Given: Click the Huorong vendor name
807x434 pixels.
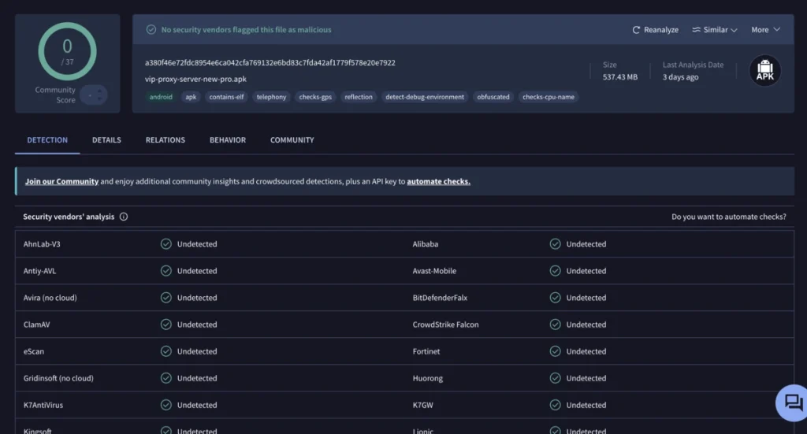Looking at the screenshot, I should point(428,378).
